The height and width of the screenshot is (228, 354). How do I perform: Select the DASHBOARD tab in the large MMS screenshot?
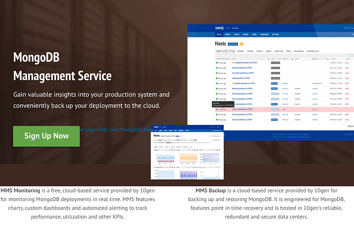pyautogui.click(x=264, y=34)
